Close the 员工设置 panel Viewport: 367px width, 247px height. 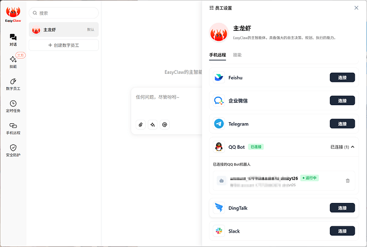pyautogui.click(x=356, y=8)
